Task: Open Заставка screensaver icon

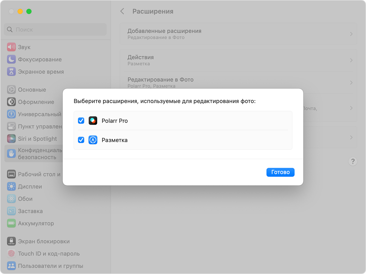Action: [11, 211]
